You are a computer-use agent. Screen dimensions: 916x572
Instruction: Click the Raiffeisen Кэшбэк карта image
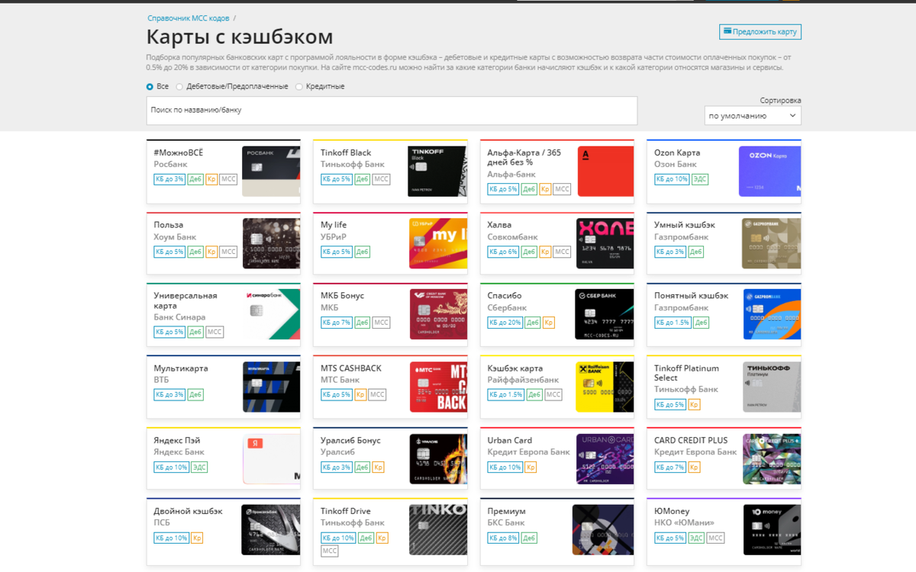[605, 387]
